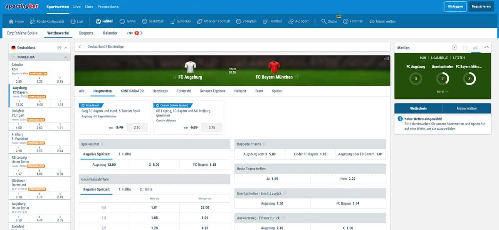This screenshot has height=230, width=499.
Task: Open Meine Wetten in the sports bar
Action: pos(382,21)
